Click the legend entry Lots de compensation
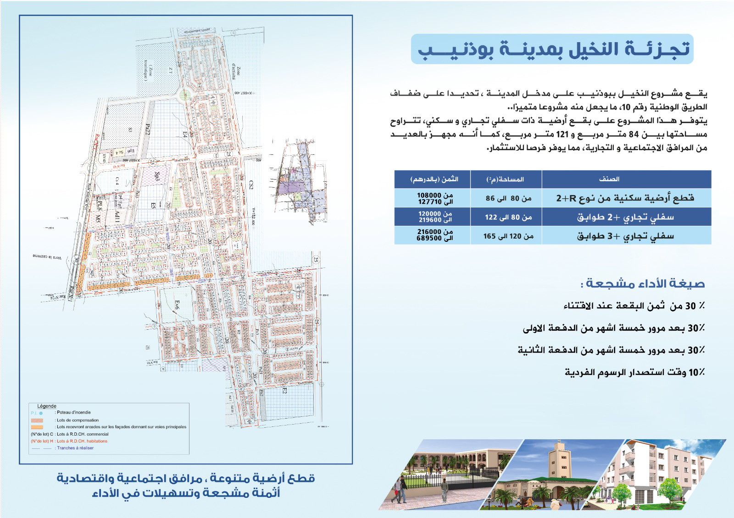 [77, 420]
